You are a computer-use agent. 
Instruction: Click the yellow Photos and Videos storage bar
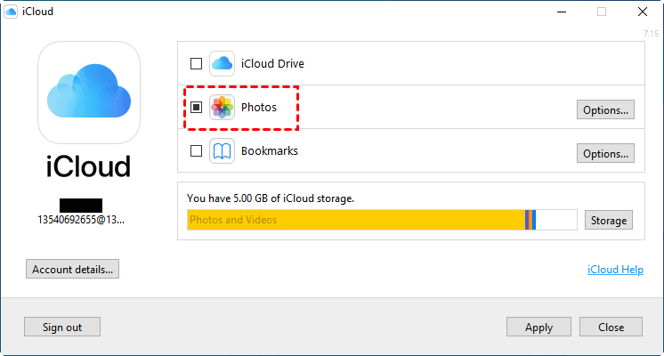[x=356, y=220]
